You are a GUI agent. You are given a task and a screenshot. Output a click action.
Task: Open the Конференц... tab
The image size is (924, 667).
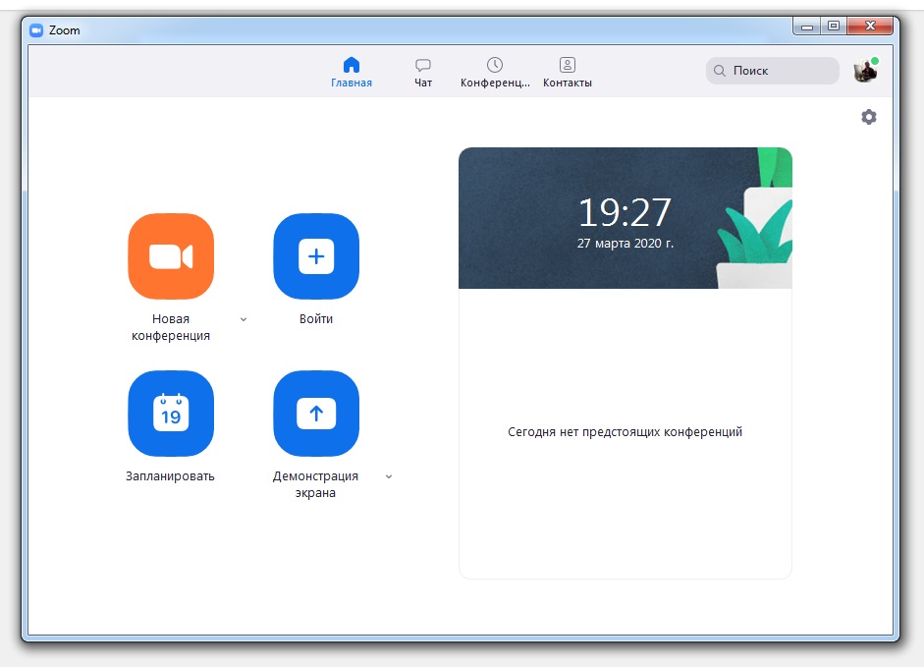click(495, 73)
